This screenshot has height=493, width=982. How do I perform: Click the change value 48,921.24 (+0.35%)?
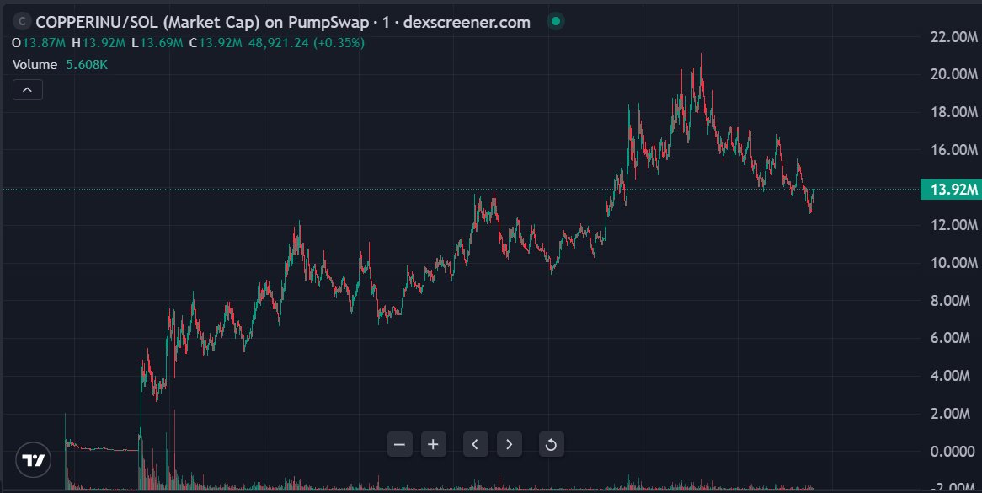[307, 43]
